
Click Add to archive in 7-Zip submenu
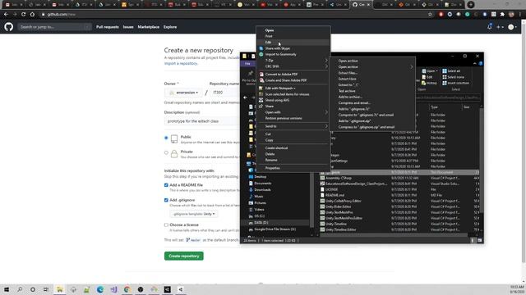coord(371,97)
